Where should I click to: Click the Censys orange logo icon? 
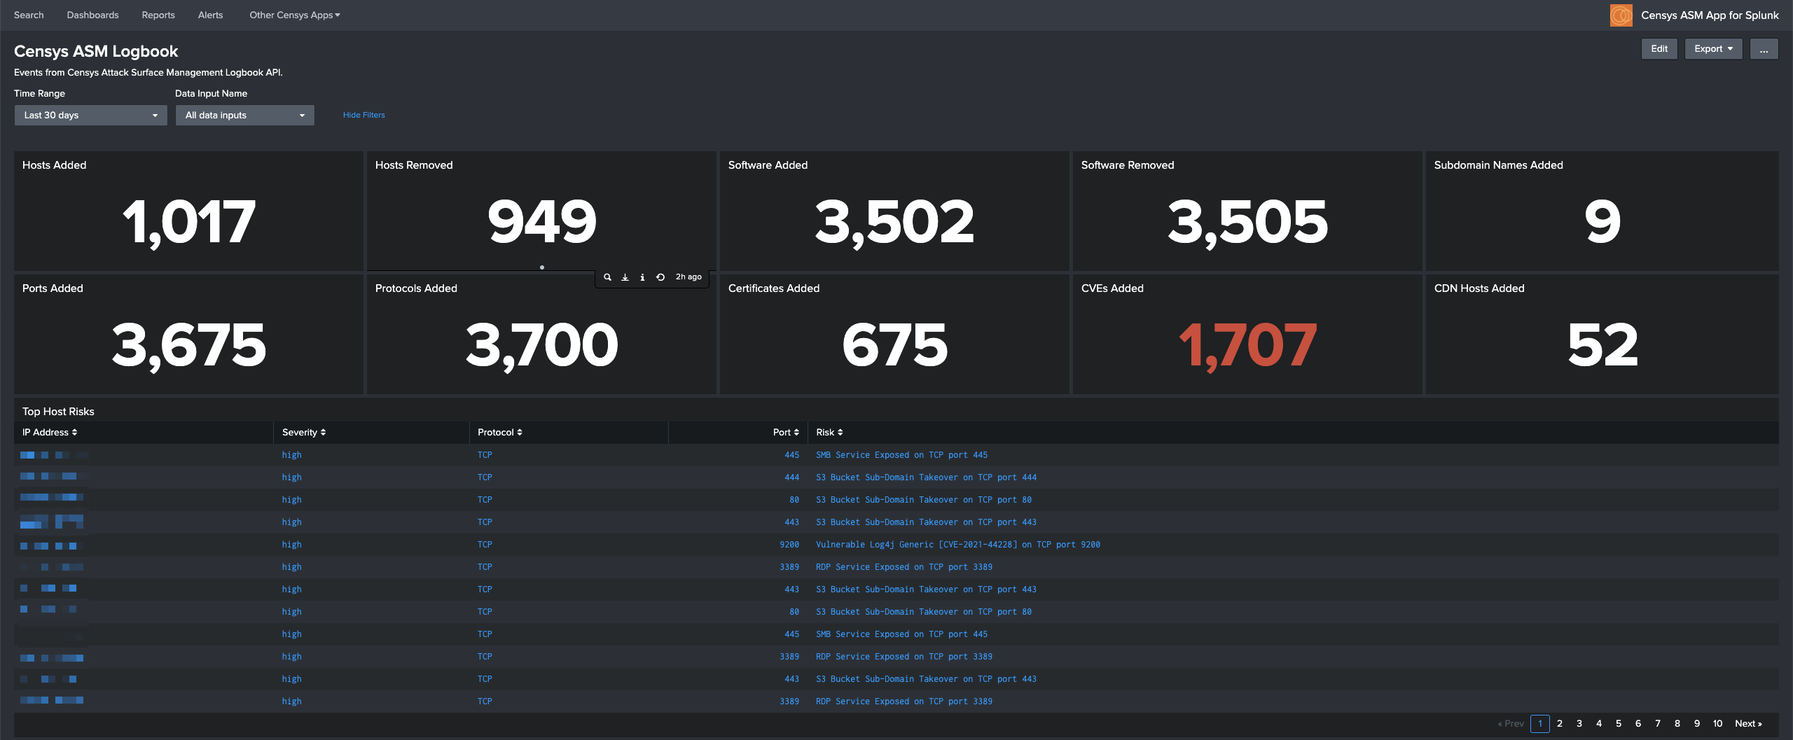[x=1621, y=15]
